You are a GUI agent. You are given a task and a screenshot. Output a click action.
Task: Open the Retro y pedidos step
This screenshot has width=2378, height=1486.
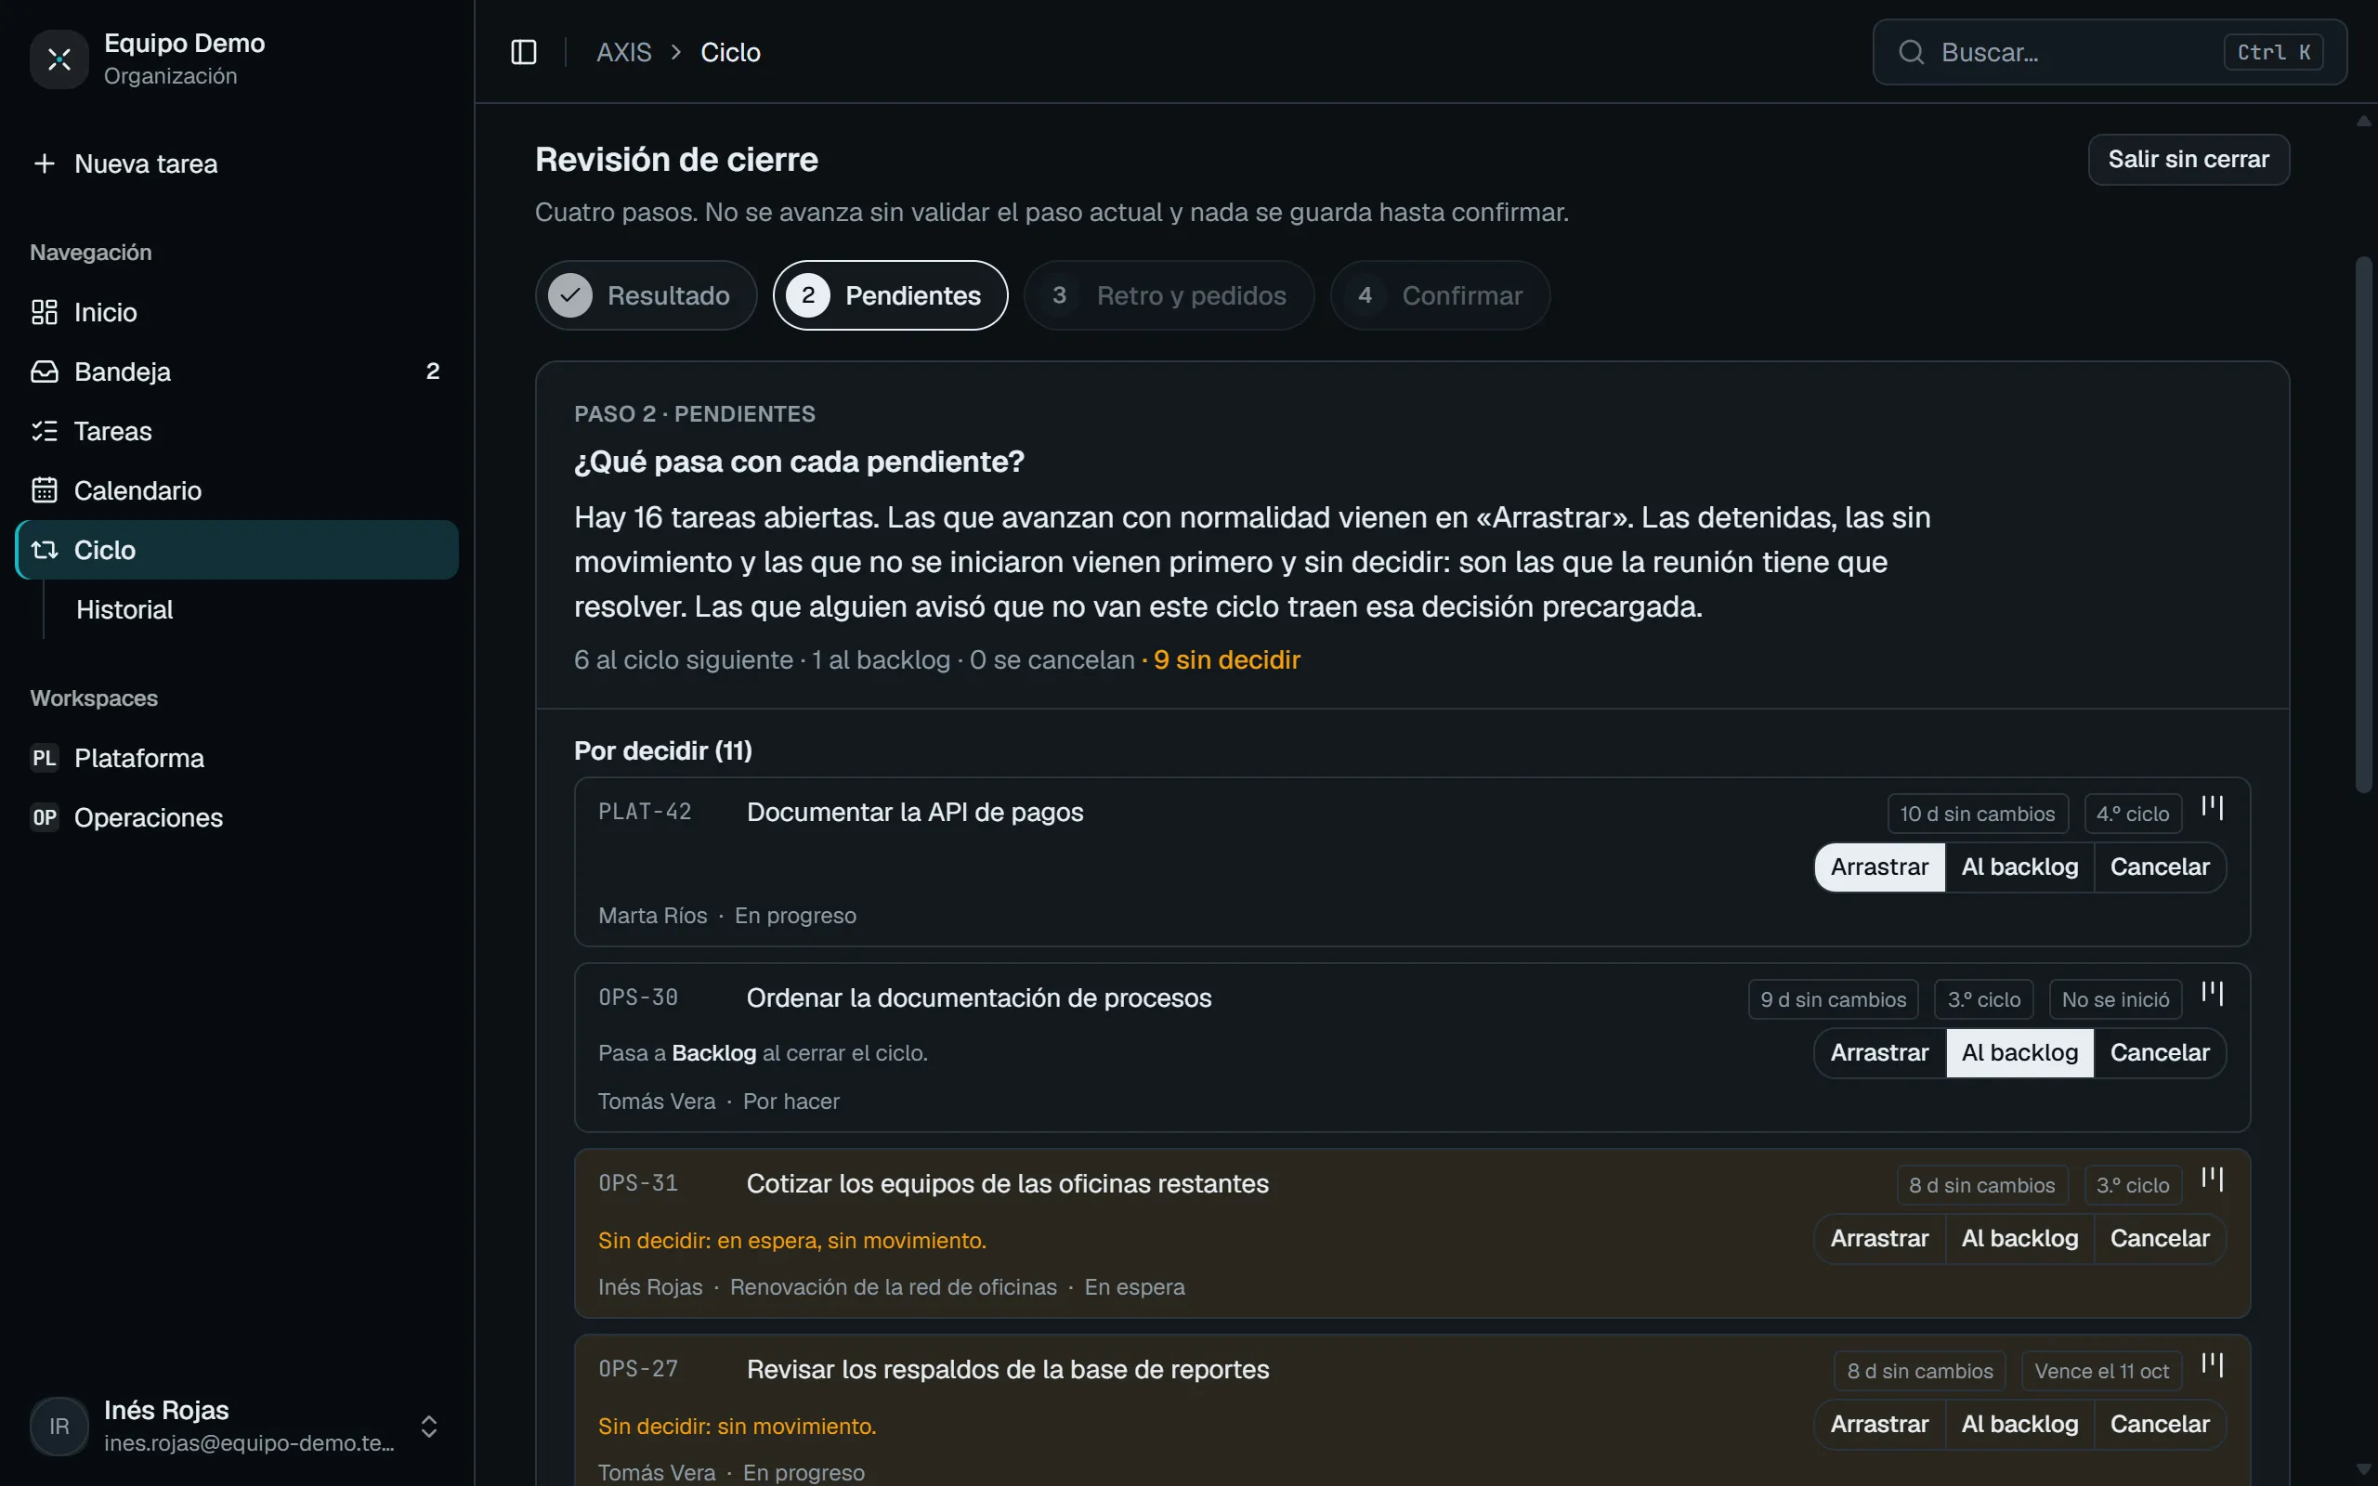[1169, 294]
